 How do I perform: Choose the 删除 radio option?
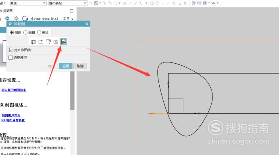(43, 33)
